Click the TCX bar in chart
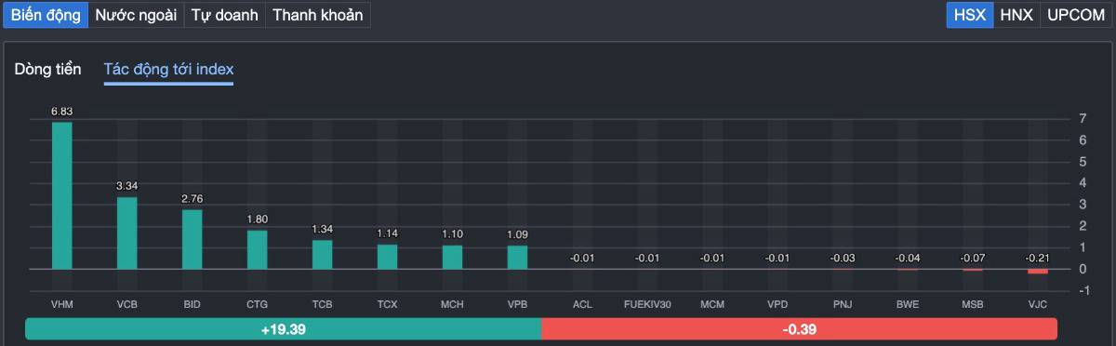Image resolution: width=1116 pixels, height=346 pixels. 387,257
